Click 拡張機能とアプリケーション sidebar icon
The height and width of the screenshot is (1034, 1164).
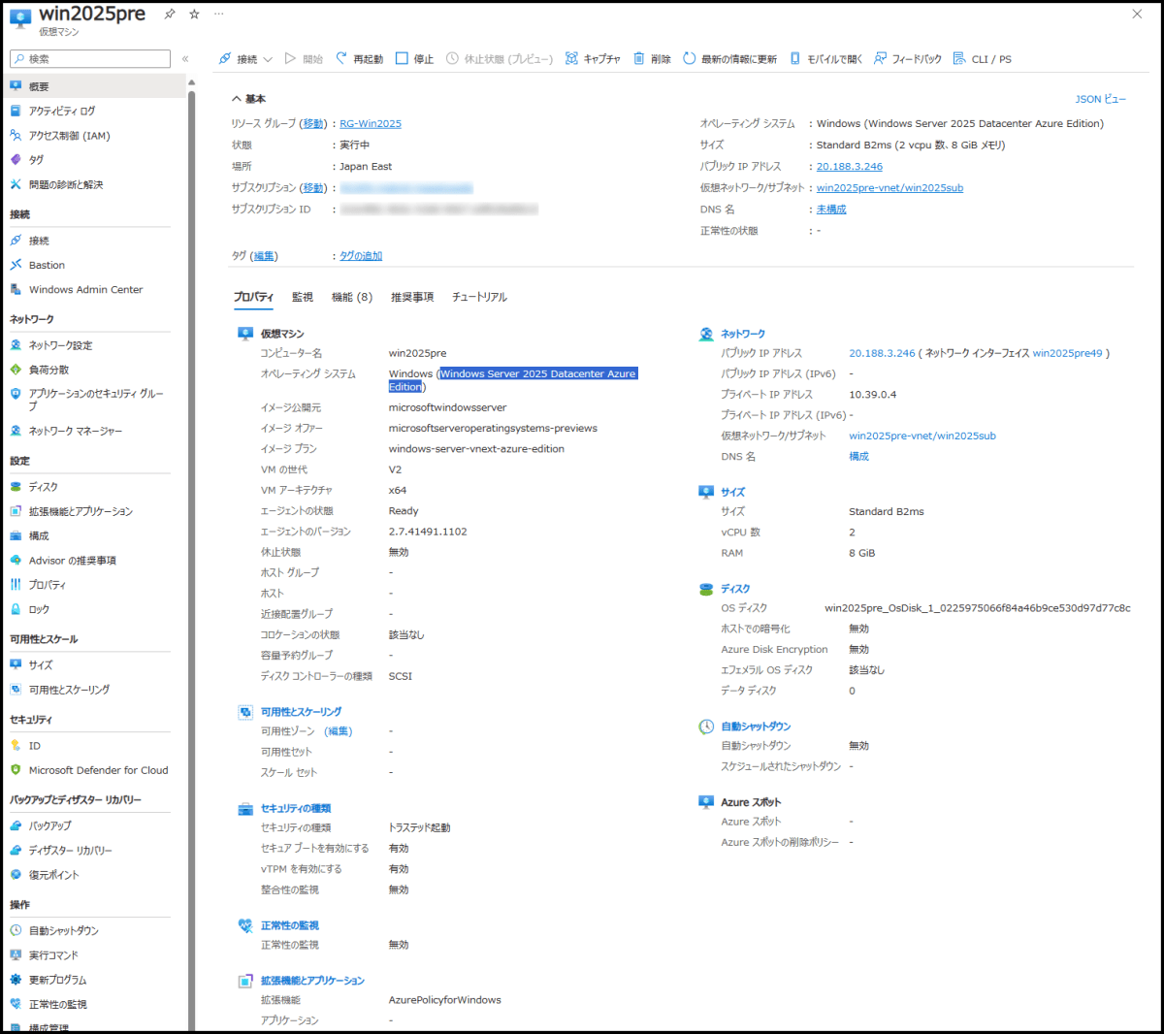coord(16,511)
